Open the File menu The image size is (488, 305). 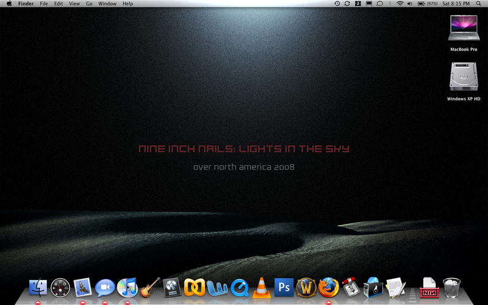click(x=44, y=4)
